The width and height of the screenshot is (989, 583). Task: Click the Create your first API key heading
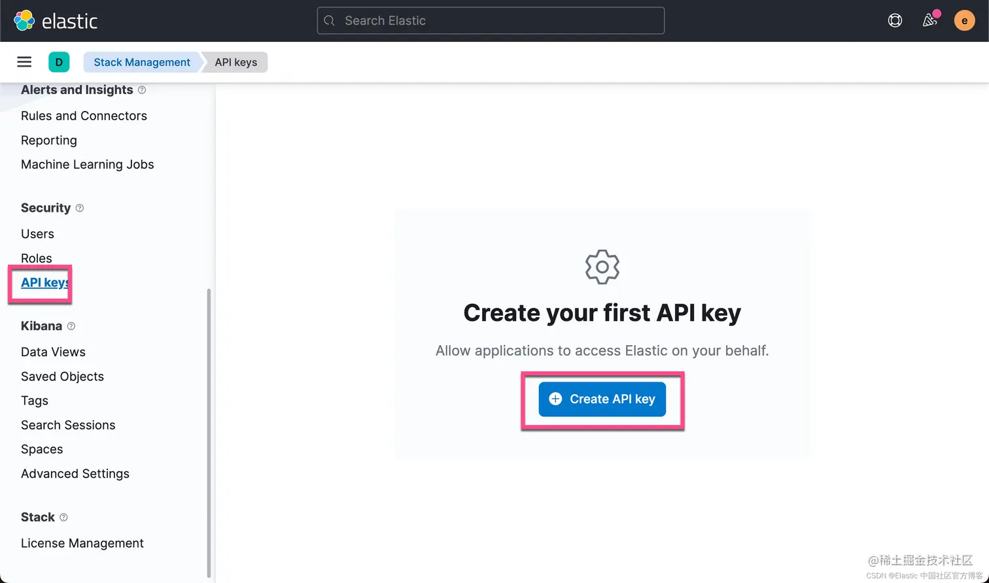(602, 312)
